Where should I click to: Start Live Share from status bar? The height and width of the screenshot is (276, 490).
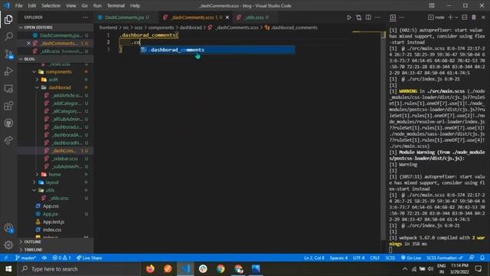click(89, 258)
